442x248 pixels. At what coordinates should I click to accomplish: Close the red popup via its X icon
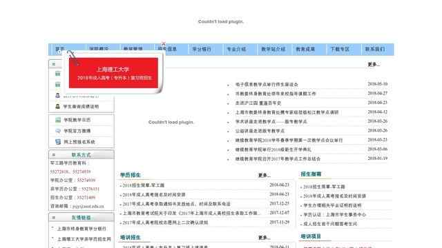click(x=164, y=43)
